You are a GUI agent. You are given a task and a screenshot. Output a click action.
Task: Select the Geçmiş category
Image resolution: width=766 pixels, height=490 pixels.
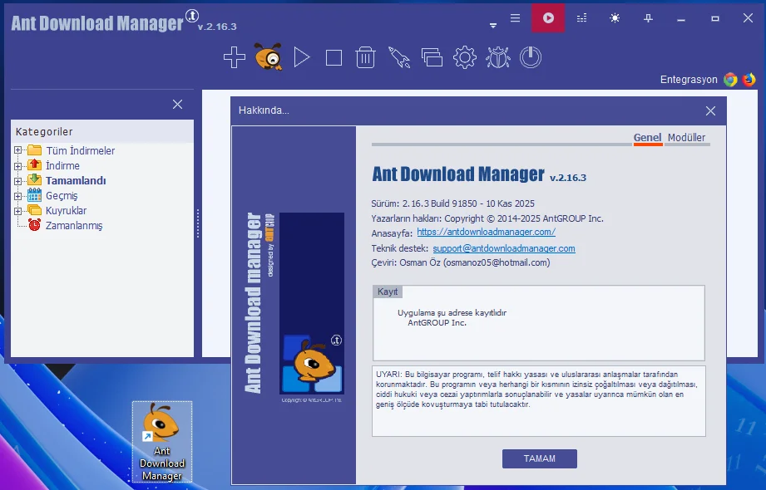coord(62,196)
